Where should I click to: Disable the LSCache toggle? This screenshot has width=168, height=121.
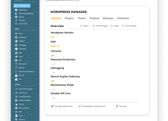tap(53, 56)
